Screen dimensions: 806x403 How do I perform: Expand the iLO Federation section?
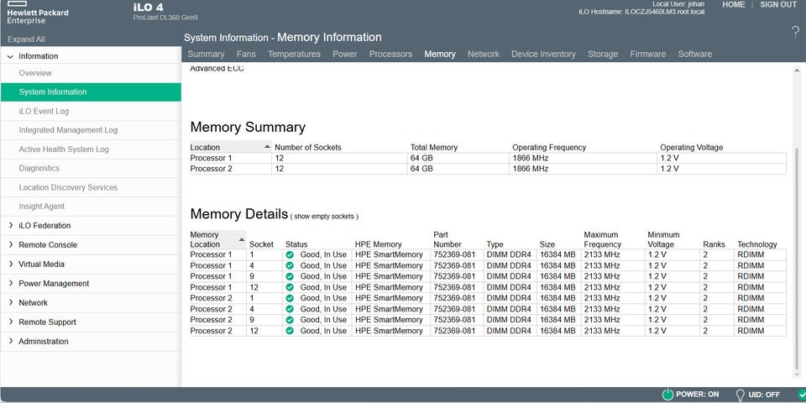point(10,226)
